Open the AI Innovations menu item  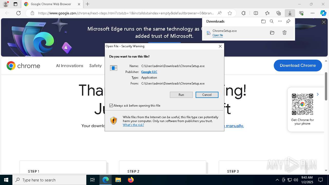pos(70,66)
